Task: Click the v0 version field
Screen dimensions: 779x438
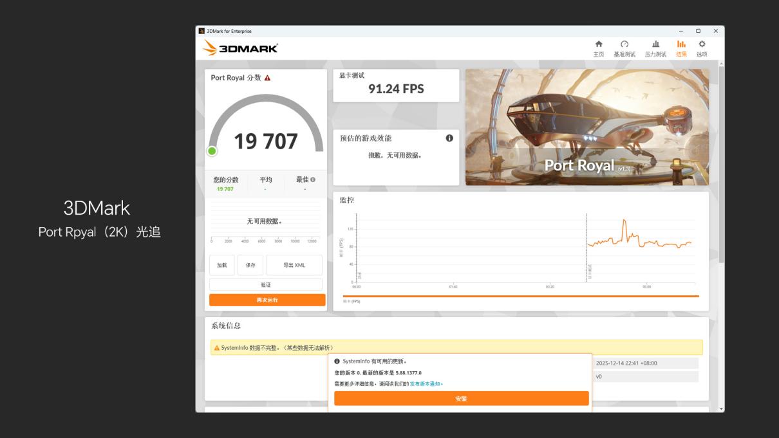Action: 646,376
